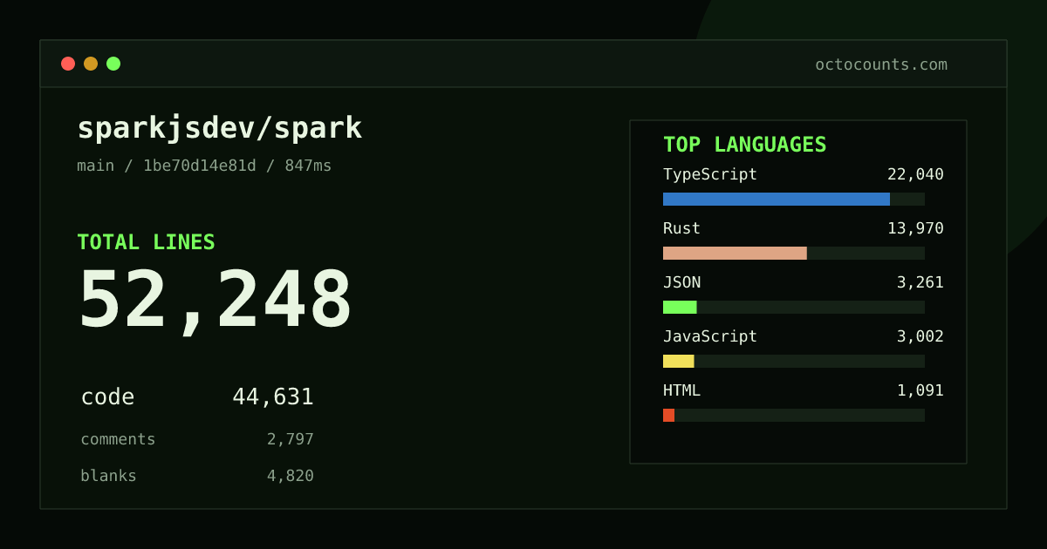Click the orange-red HTML bar
Screen dimensions: 1047x549
tap(668, 415)
